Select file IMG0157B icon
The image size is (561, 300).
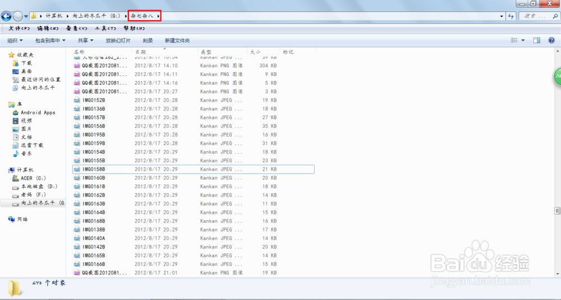tap(77, 117)
